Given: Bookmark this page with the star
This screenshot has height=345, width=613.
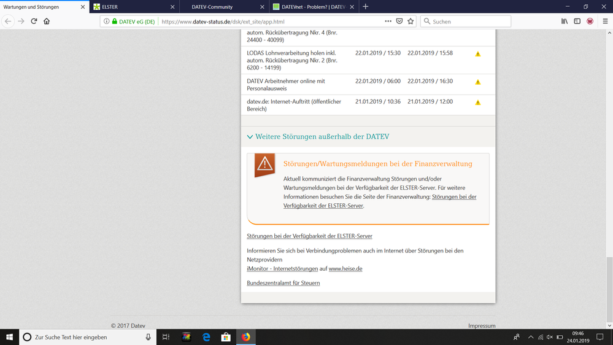Looking at the screenshot, I should 411,21.
